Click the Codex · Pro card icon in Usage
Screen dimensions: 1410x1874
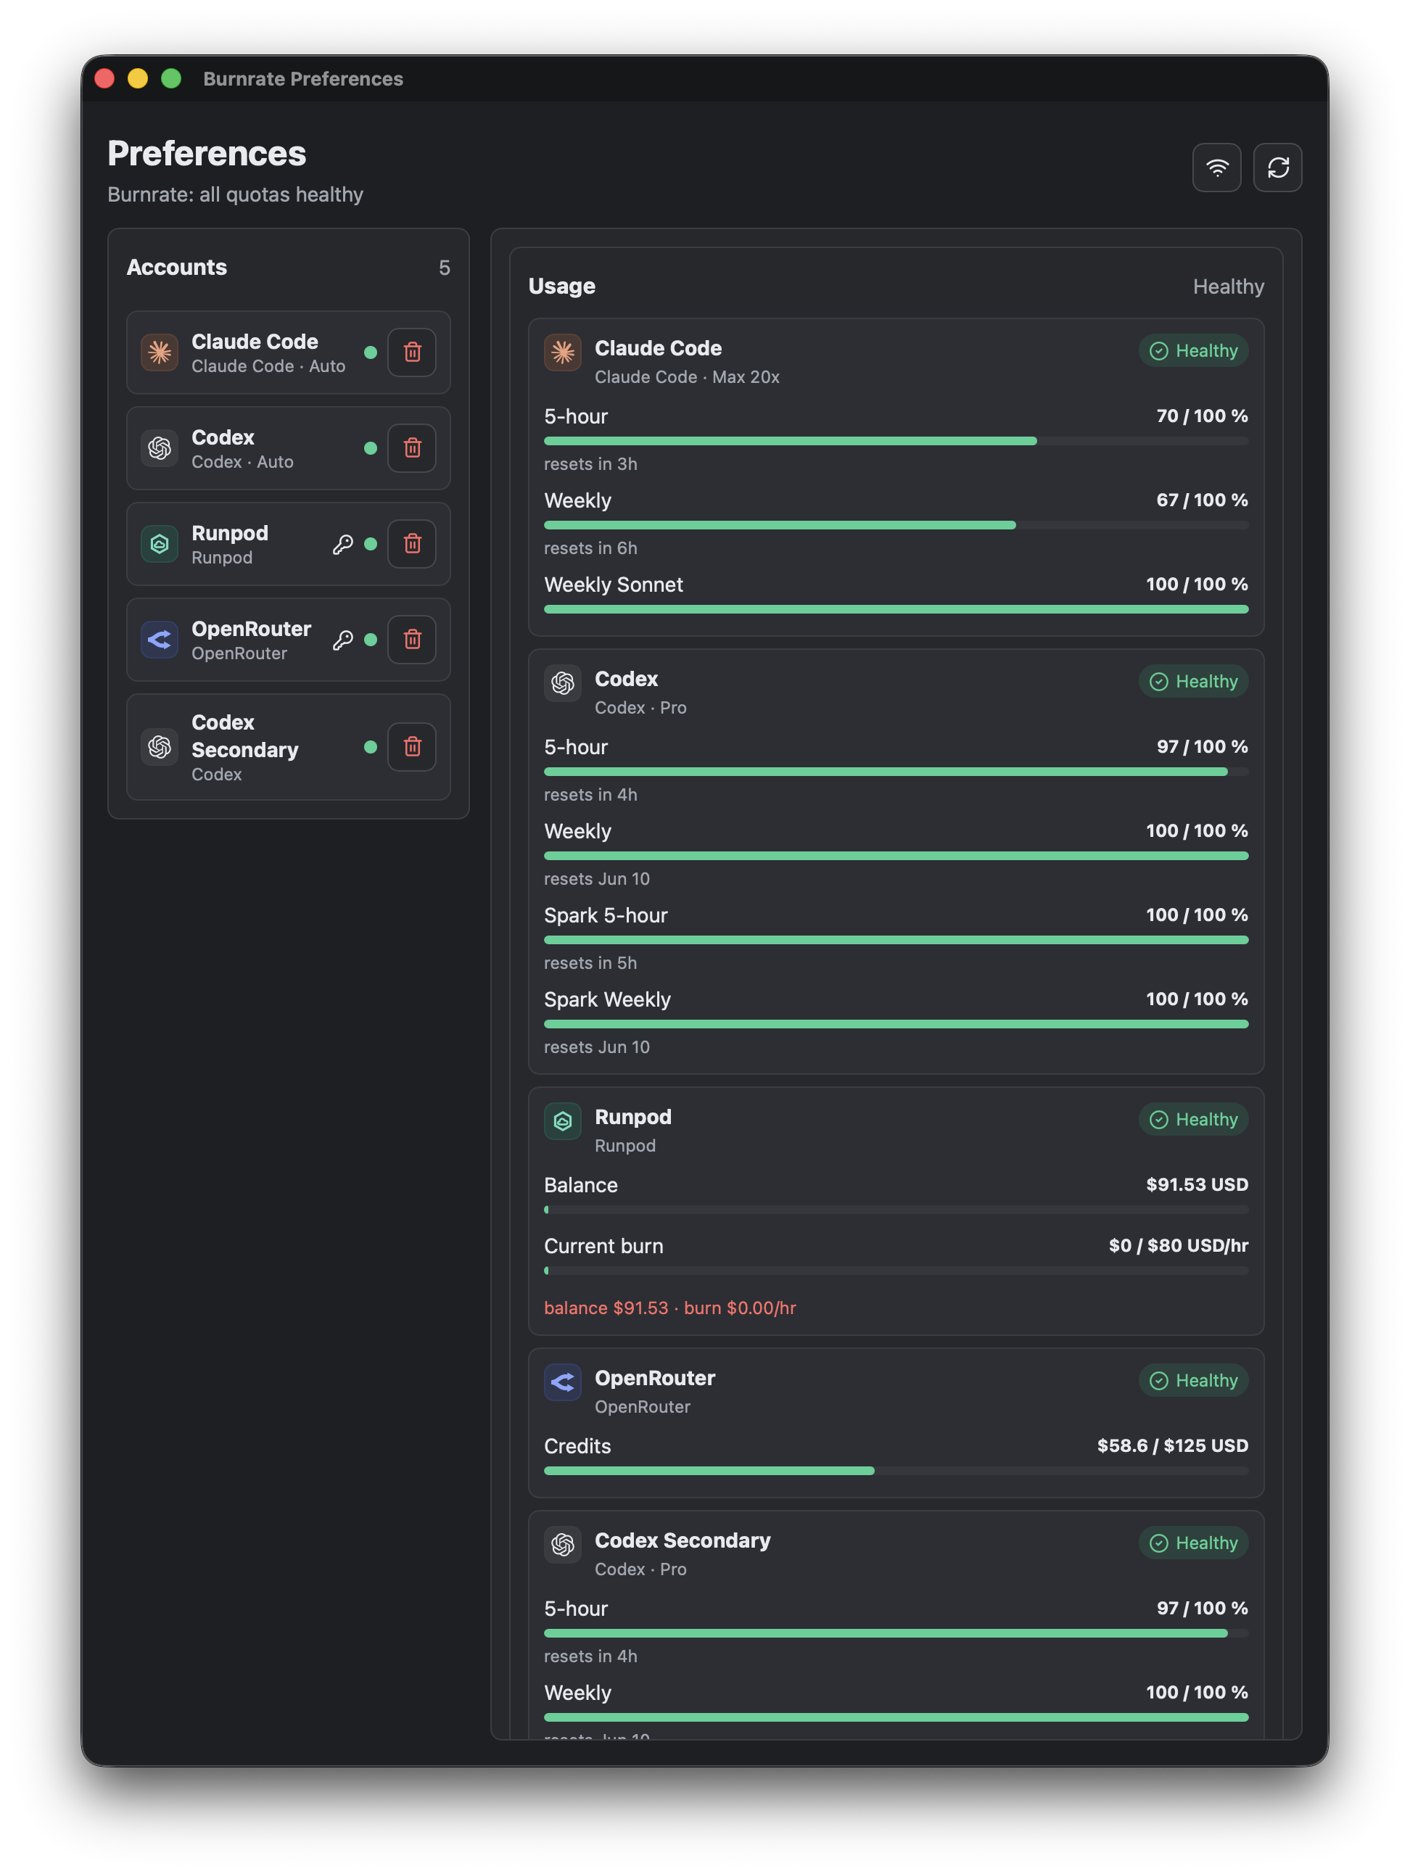pyautogui.click(x=563, y=683)
